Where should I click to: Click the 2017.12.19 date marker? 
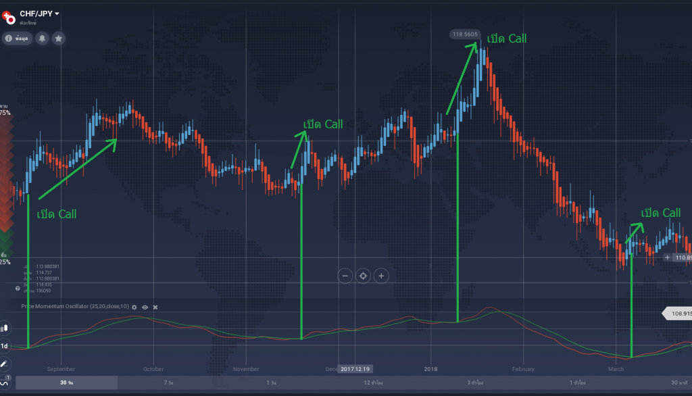(x=356, y=369)
